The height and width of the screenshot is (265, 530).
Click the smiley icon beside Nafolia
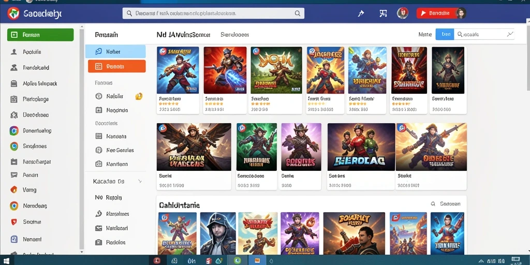pyautogui.click(x=99, y=96)
